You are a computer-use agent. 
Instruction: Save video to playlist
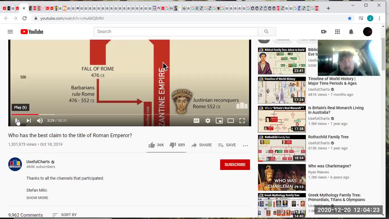[227, 145]
